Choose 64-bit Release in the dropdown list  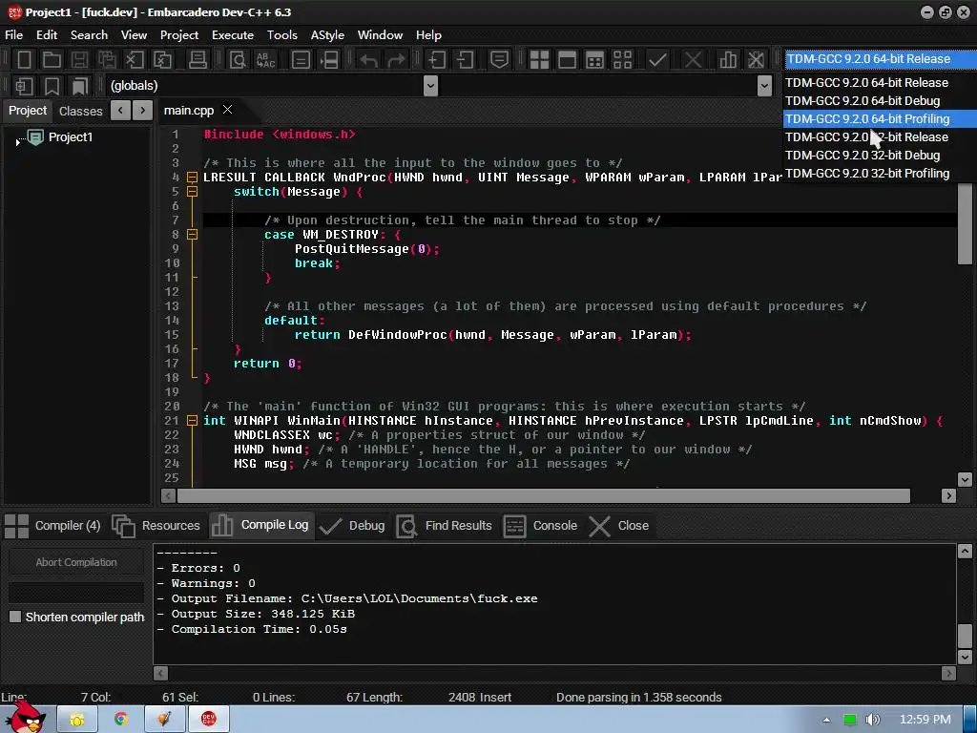pos(879,83)
